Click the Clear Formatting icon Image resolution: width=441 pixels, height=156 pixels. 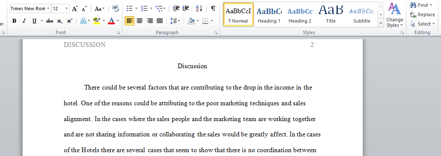click(x=115, y=9)
